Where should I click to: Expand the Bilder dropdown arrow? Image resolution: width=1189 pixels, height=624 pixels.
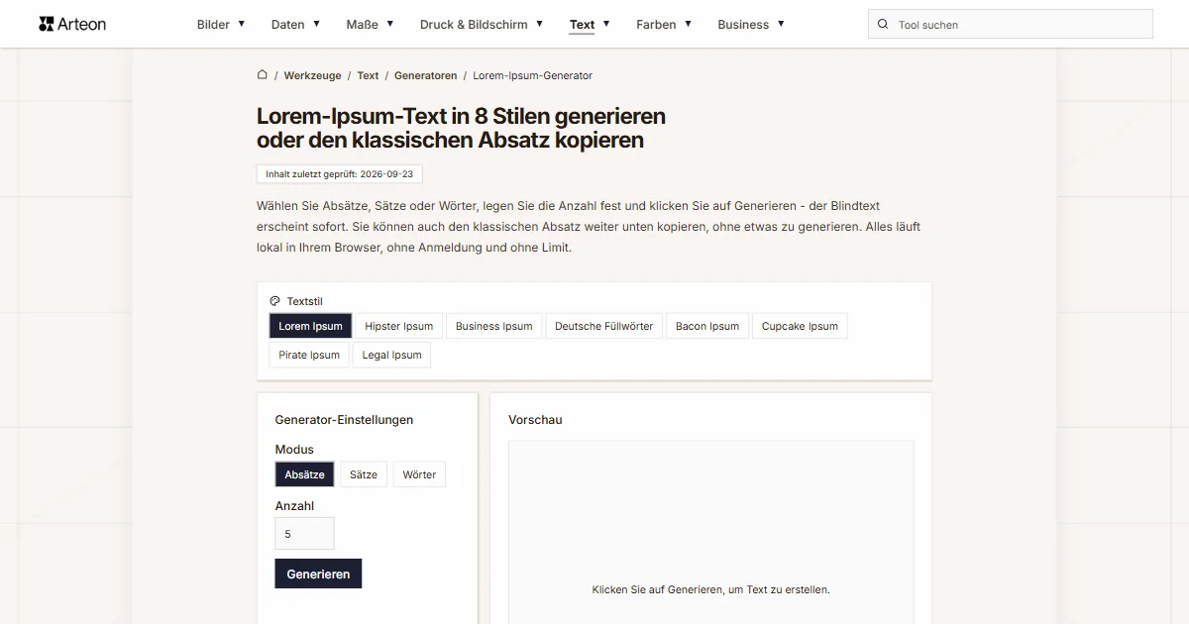pyautogui.click(x=242, y=24)
